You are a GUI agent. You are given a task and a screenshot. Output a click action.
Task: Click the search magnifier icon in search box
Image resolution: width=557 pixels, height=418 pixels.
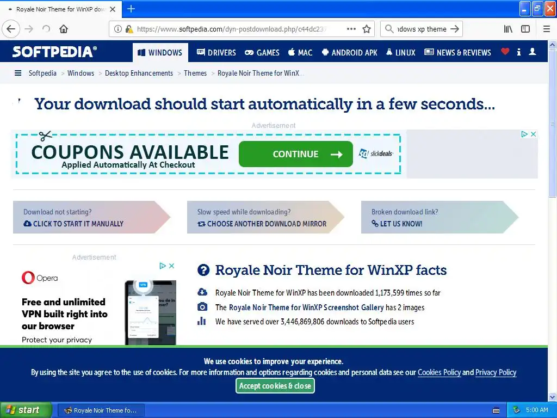pyautogui.click(x=389, y=29)
